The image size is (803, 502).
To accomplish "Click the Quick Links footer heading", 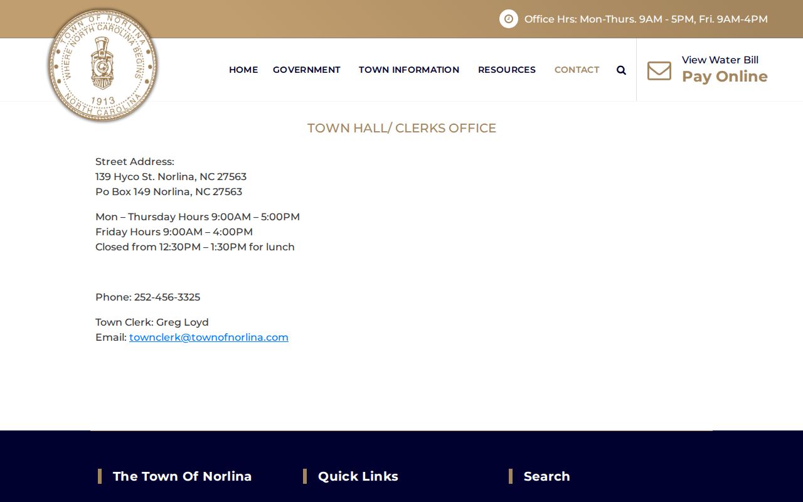I will pos(358,476).
